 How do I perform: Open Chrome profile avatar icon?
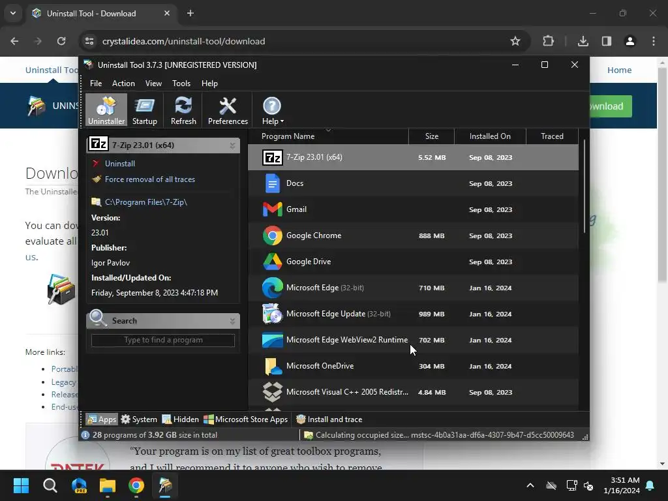630,41
